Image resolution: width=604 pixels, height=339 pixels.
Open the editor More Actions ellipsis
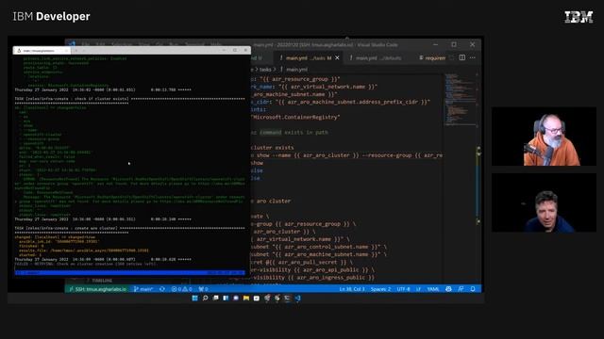(x=473, y=58)
